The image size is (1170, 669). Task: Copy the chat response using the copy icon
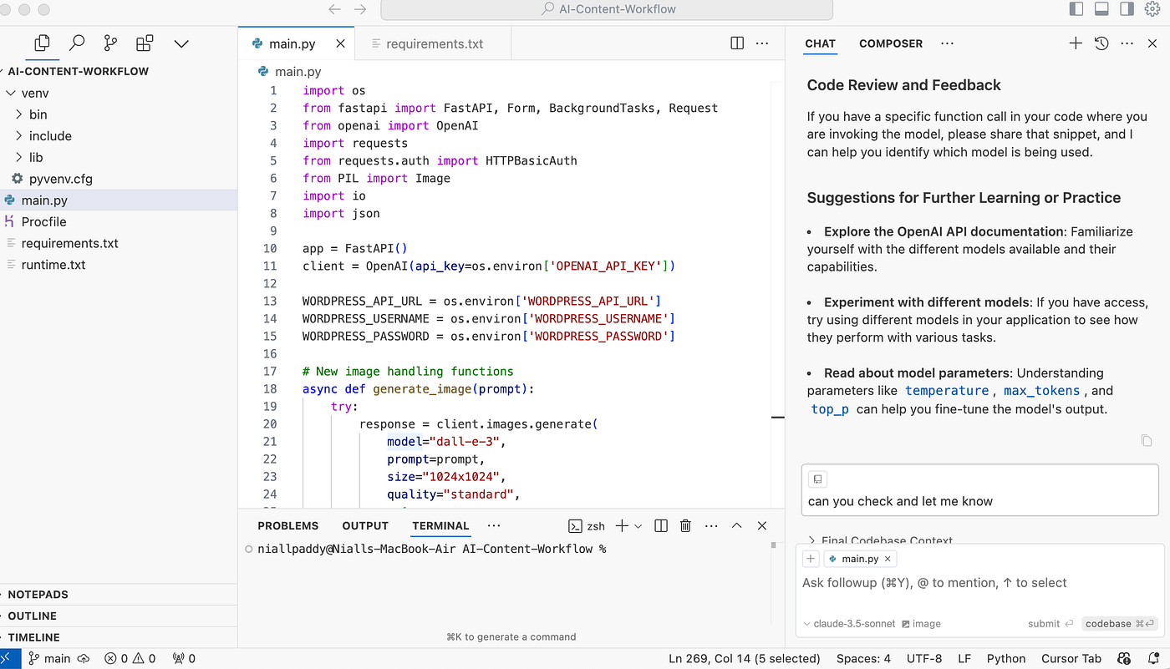pos(1146,440)
